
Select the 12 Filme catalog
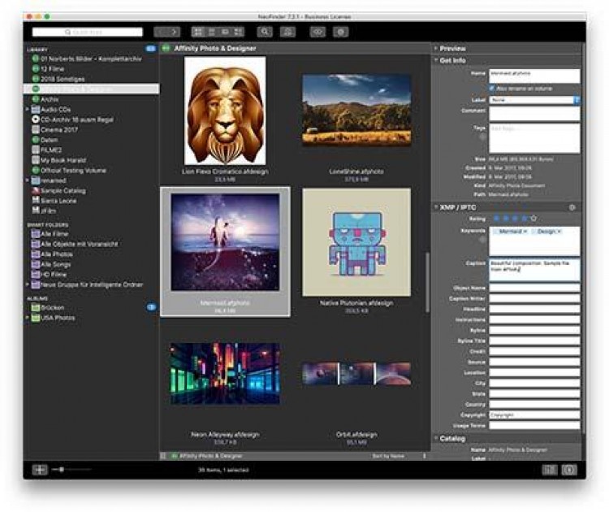click(52, 69)
